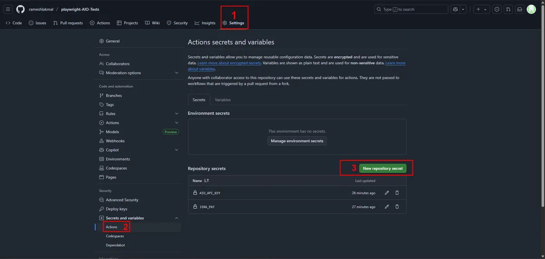Select the Secrets tab

pos(199,100)
